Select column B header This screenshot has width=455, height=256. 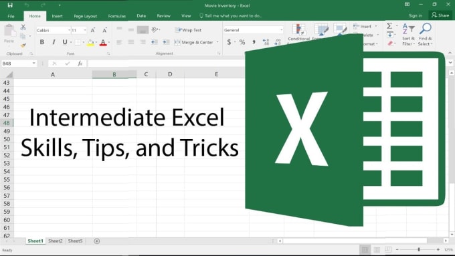pos(114,74)
